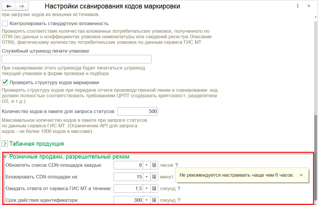The width and height of the screenshot is (318, 205).
Task: Click label 'Количество кодов в пакете для запроса статусов:'
Action: point(59,111)
